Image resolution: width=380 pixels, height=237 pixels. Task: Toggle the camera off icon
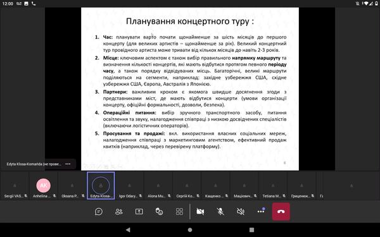(200, 212)
